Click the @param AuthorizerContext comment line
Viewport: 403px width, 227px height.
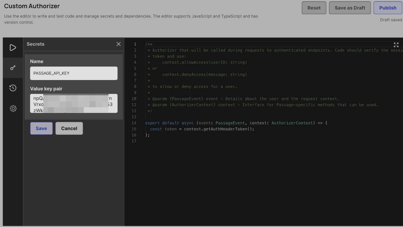(265, 105)
